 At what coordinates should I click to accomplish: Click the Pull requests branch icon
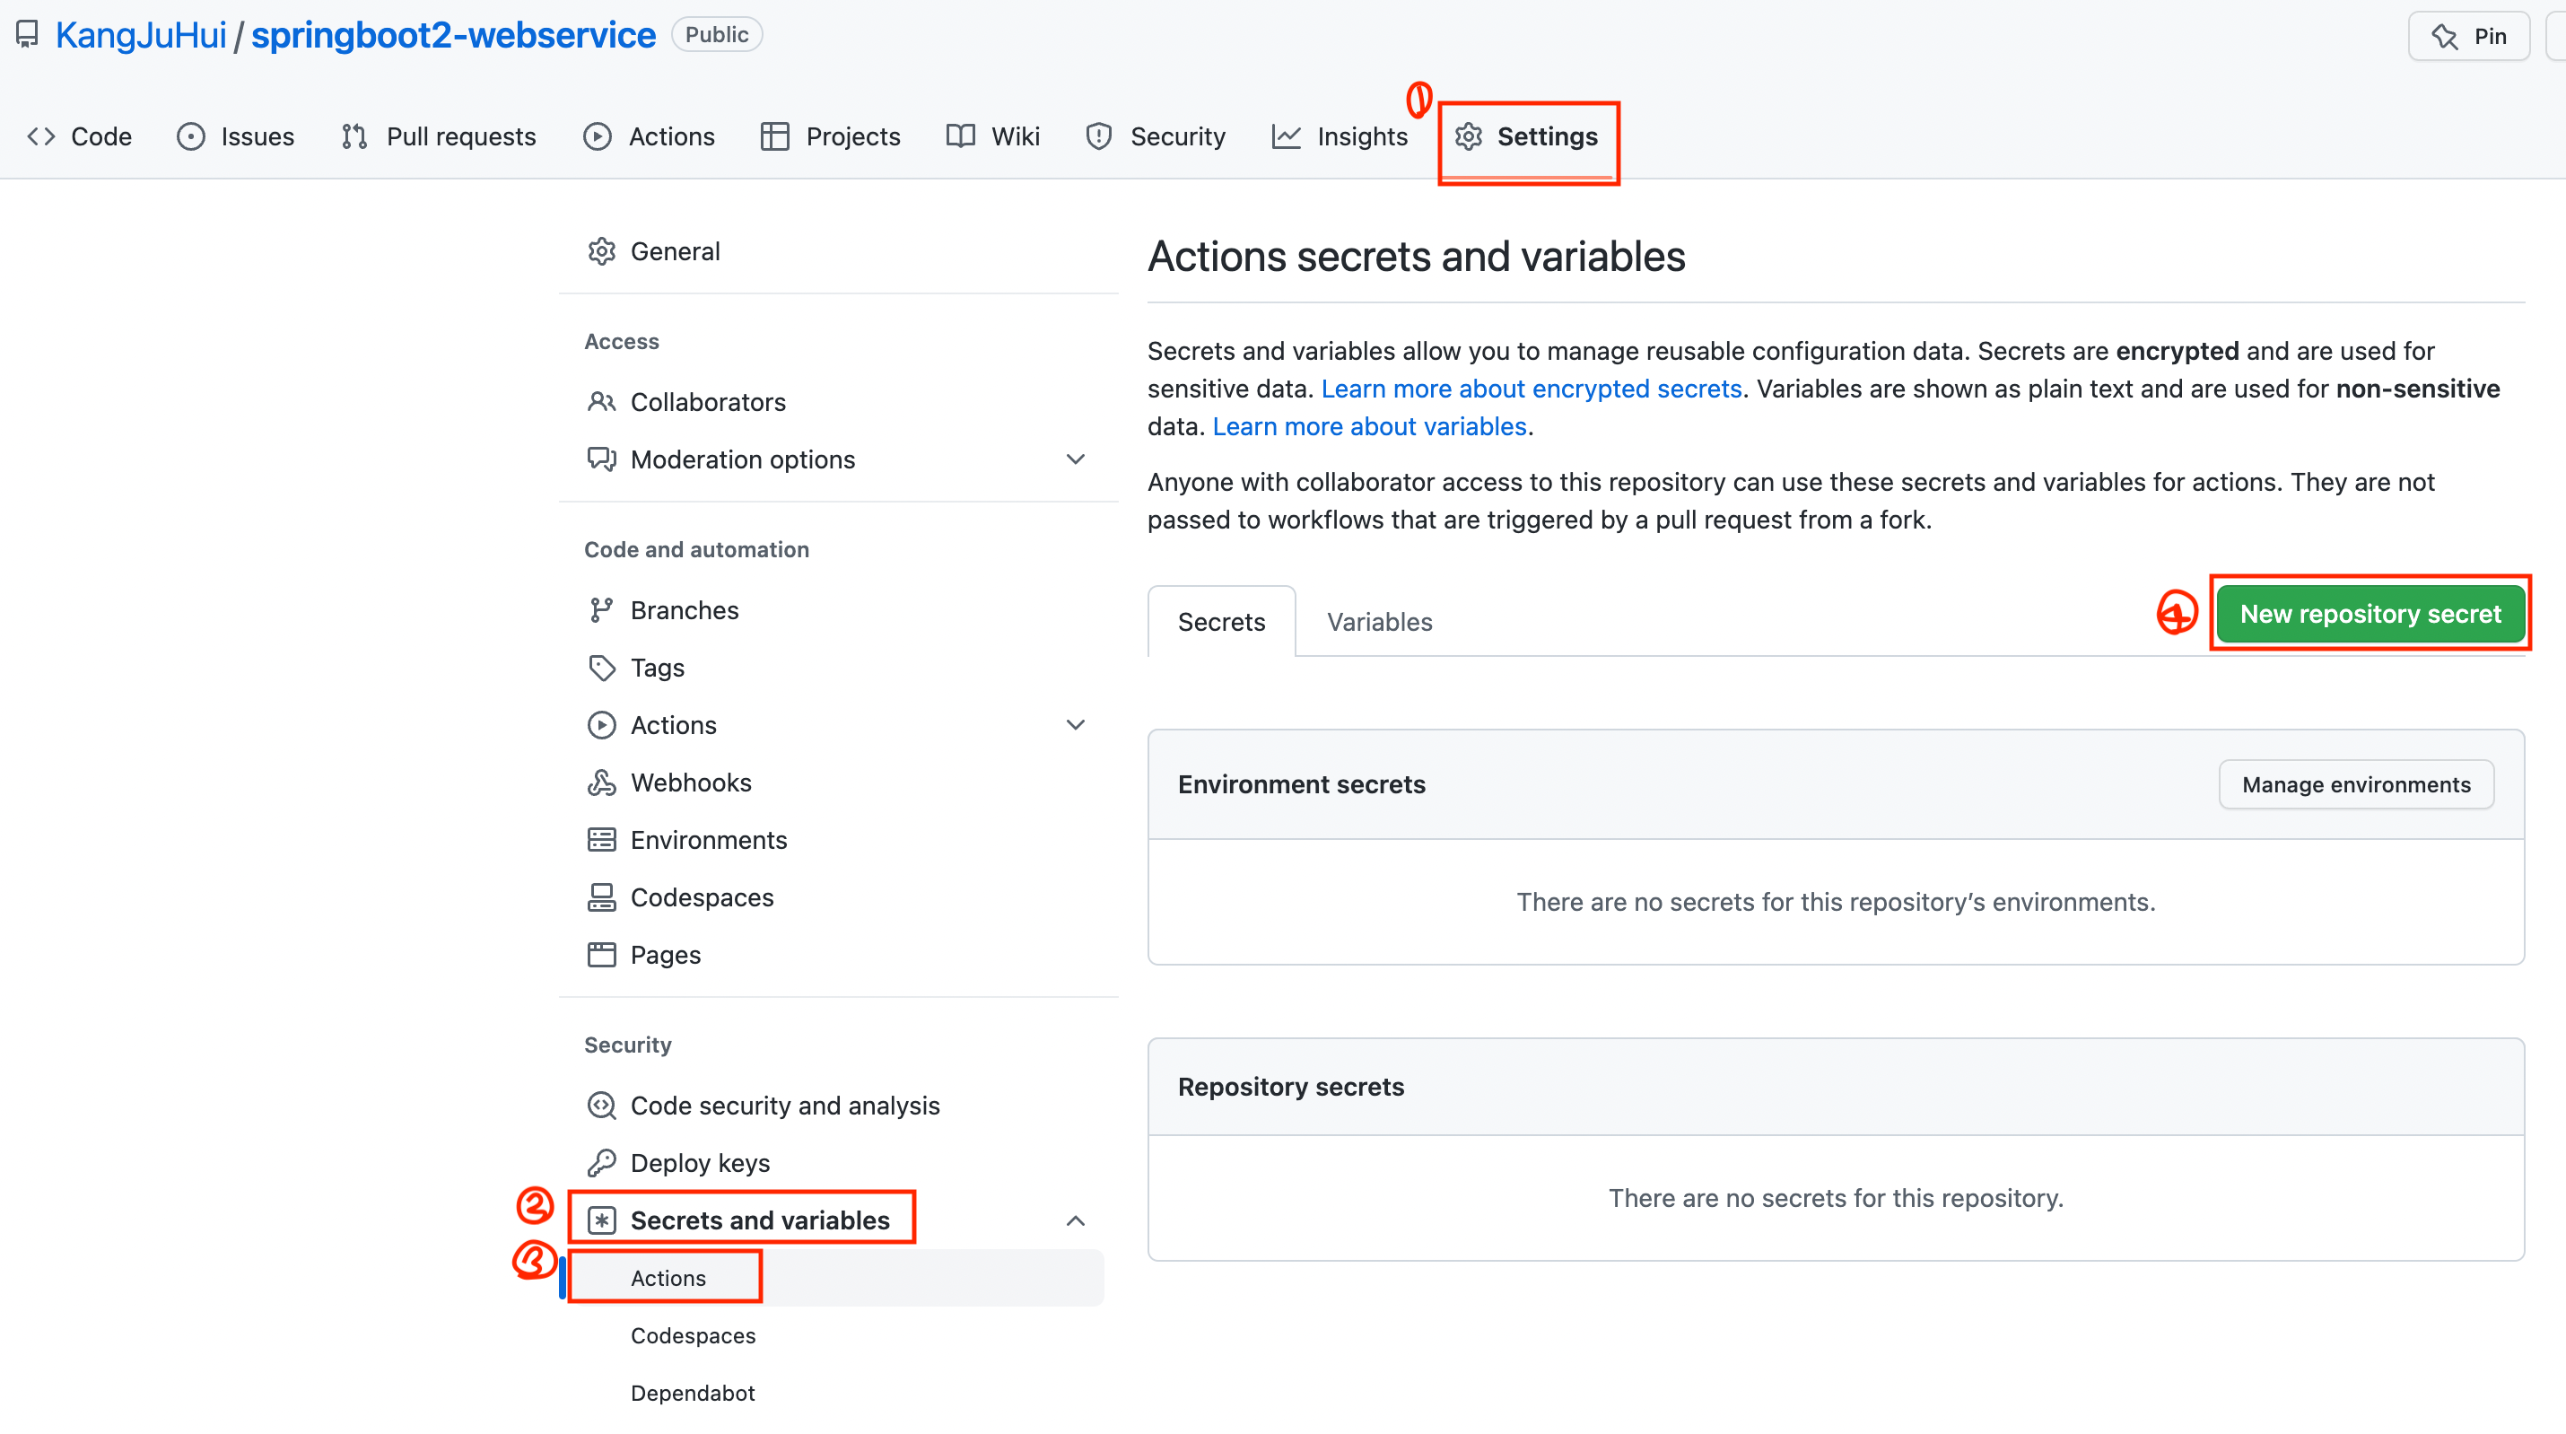coord(354,136)
